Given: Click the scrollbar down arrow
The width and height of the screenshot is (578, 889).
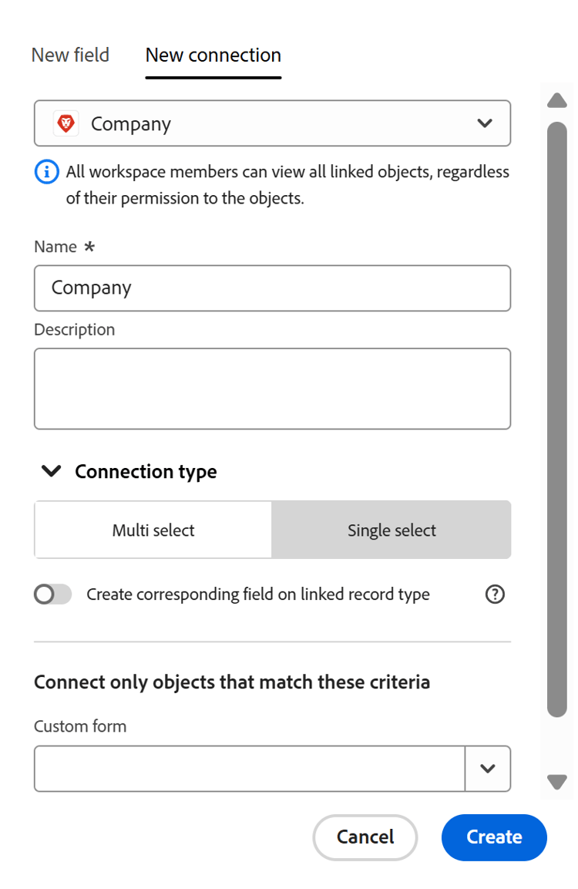Looking at the screenshot, I should (x=557, y=782).
